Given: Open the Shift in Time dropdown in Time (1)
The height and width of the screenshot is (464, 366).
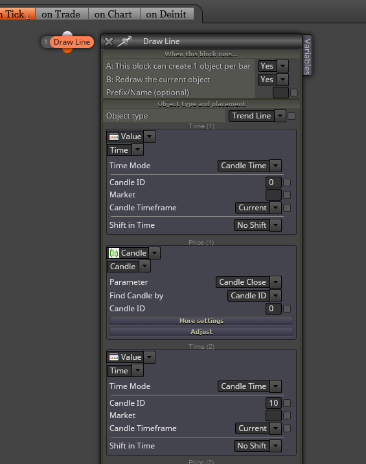Looking at the screenshot, I should [x=258, y=225].
